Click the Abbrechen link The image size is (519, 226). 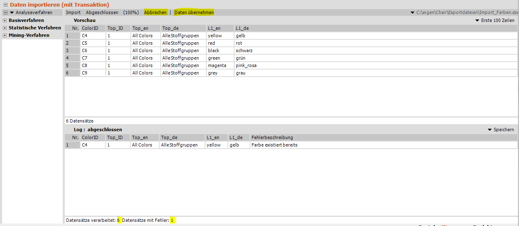[x=155, y=12]
